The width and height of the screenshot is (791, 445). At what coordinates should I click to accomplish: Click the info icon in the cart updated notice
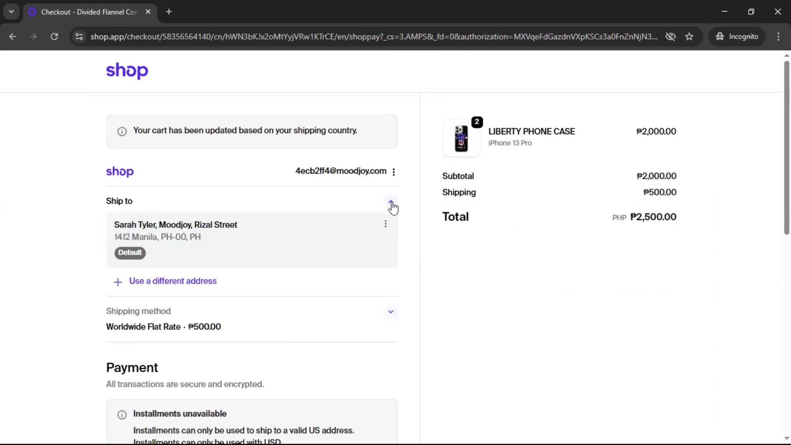pos(122,131)
